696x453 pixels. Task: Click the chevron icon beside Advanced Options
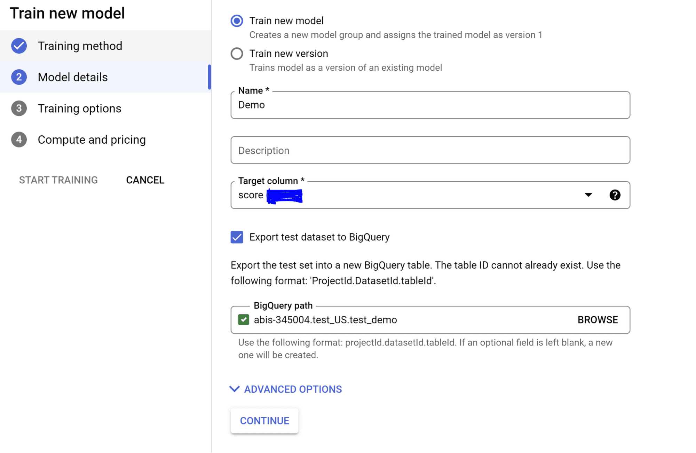[235, 389]
